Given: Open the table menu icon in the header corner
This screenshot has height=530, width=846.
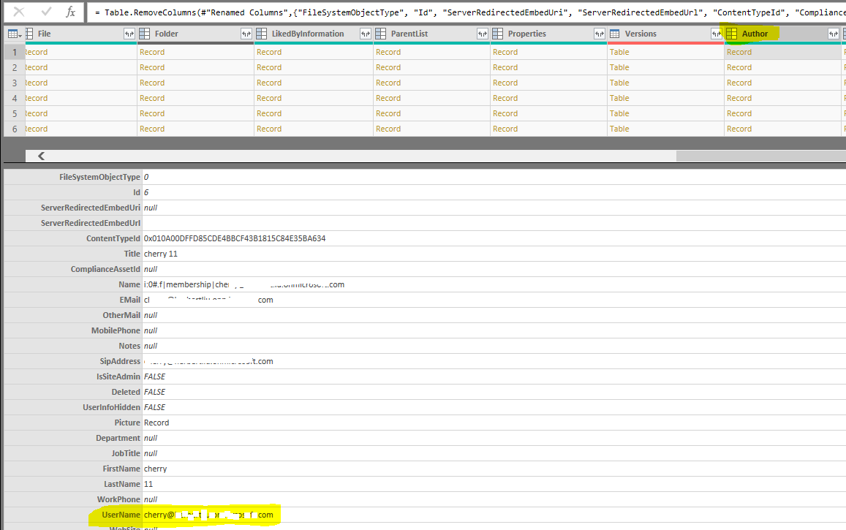Looking at the screenshot, I should pos(15,34).
